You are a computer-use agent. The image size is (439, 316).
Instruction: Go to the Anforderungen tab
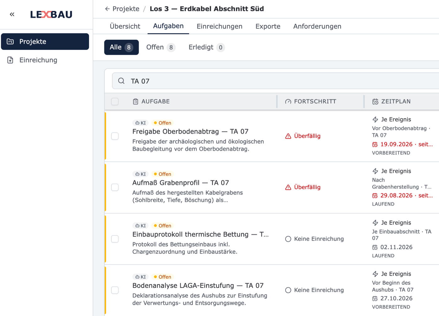(x=317, y=26)
